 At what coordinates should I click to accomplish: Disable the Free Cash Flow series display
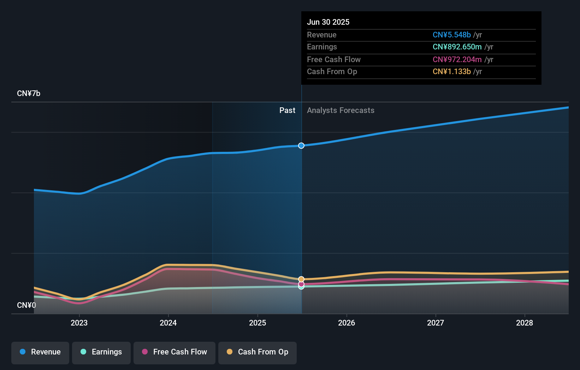(x=174, y=352)
